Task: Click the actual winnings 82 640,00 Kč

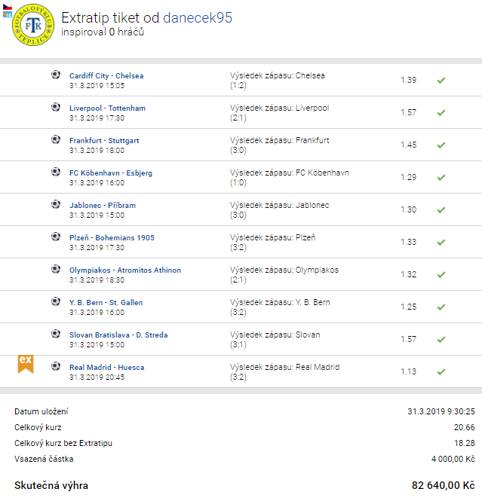Action: [444, 485]
